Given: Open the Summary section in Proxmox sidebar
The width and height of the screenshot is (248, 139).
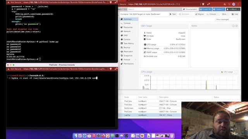Looking at the screenshot, I should (129, 19).
